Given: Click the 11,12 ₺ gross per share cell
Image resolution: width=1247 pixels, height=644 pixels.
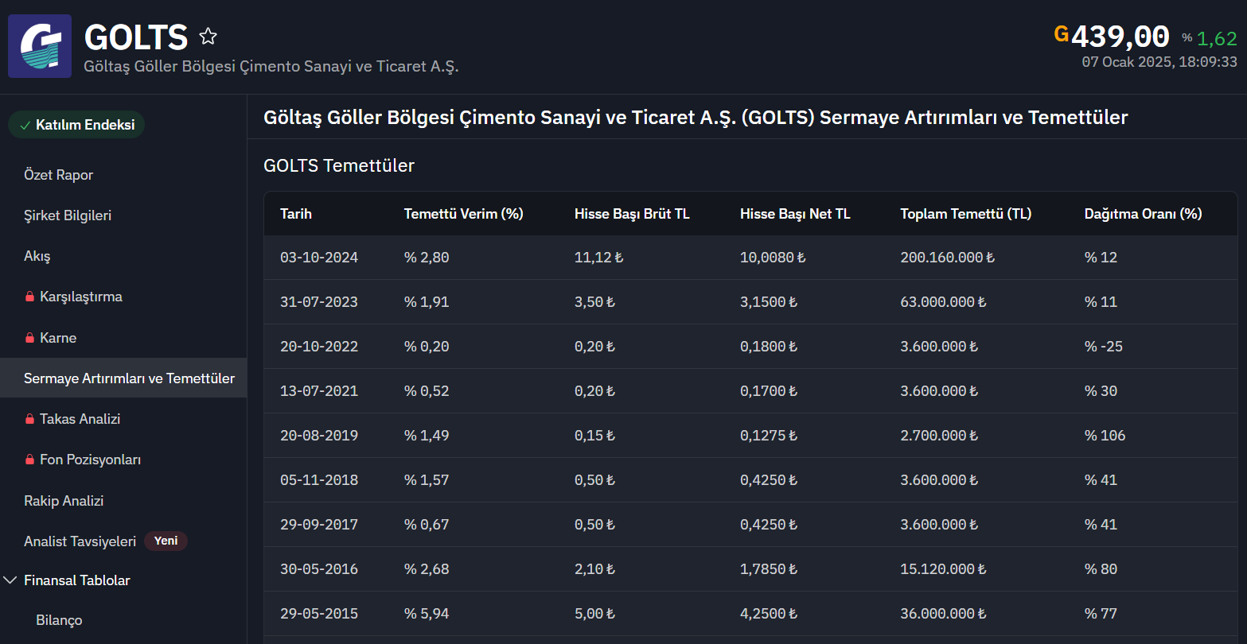Looking at the screenshot, I should (599, 258).
